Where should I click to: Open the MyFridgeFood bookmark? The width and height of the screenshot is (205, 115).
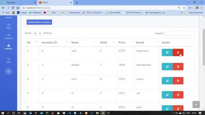click(156, 13)
